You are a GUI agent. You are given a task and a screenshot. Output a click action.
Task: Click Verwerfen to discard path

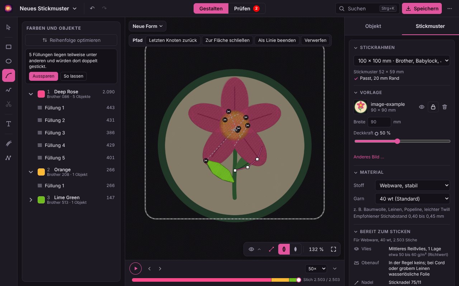[316, 40]
